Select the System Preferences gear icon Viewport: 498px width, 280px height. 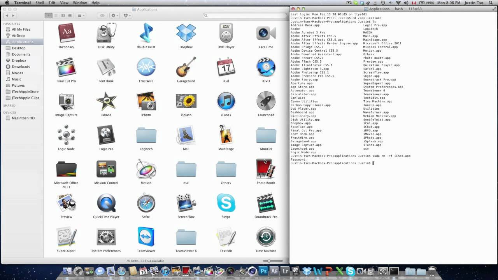click(x=106, y=237)
